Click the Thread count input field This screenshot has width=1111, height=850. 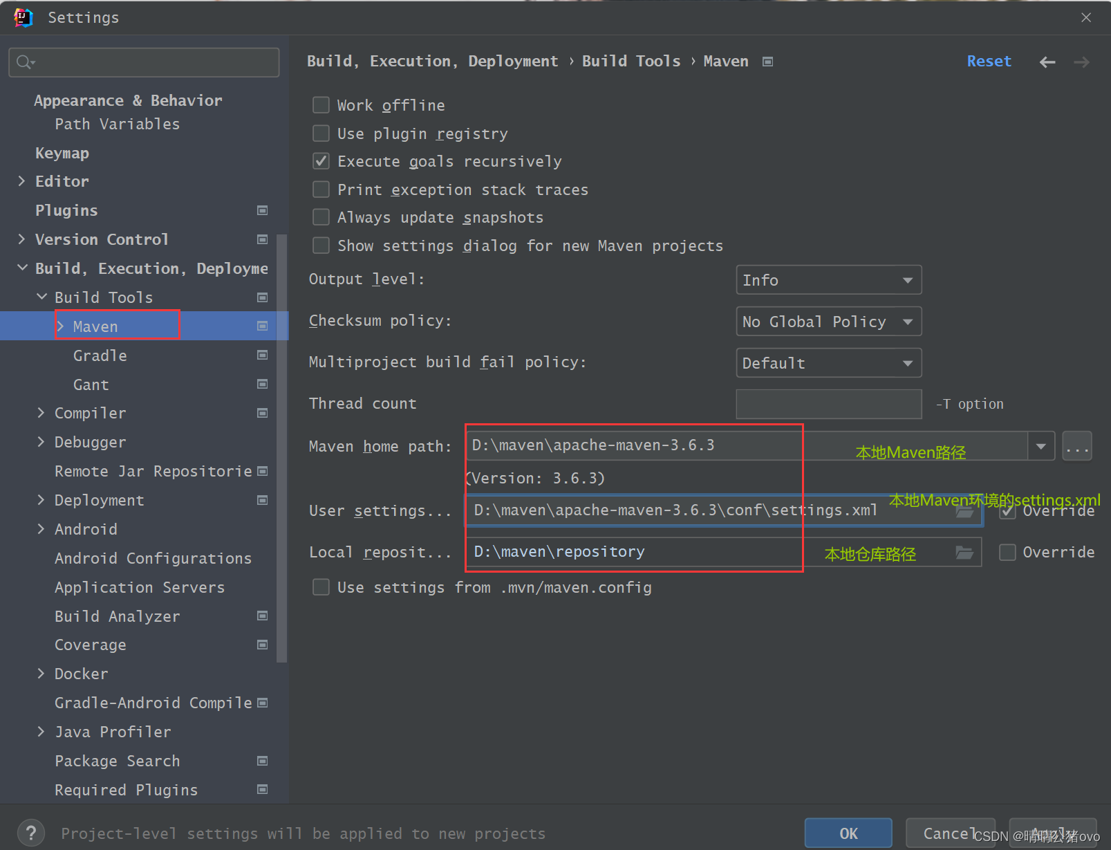point(828,404)
